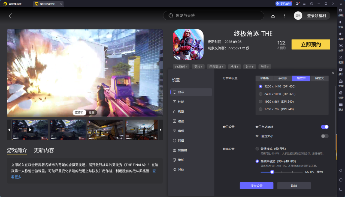This screenshot has height=197, width=345.
Task: Open the 按键 keymapping panel in sidebar
Action: click(x=341, y=12)
